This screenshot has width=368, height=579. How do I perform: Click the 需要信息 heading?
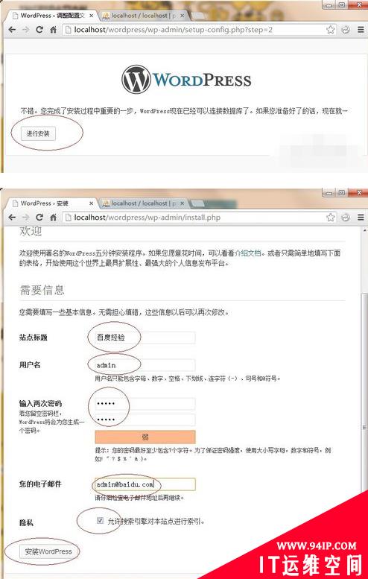[42, 290]
